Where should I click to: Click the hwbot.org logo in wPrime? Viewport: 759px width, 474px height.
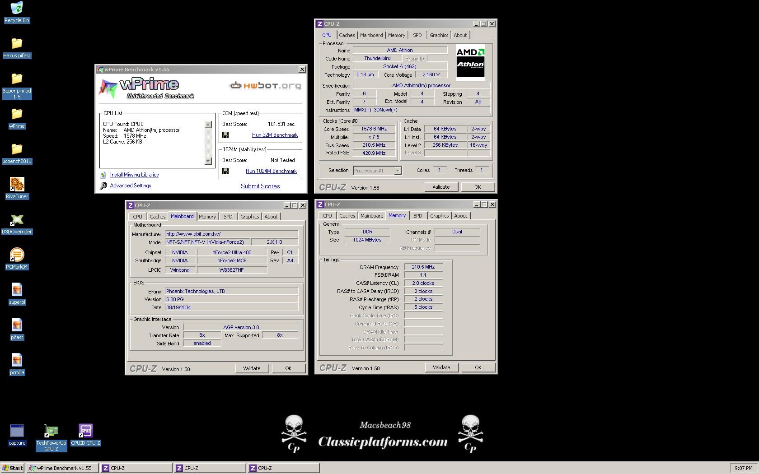click(265, 86)
